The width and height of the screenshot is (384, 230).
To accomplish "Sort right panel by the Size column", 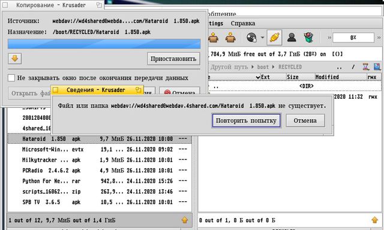I will click(300, 77).
